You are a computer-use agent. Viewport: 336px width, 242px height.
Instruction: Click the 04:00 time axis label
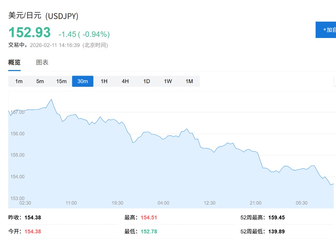pyautogui.click(x=163, y=203)
